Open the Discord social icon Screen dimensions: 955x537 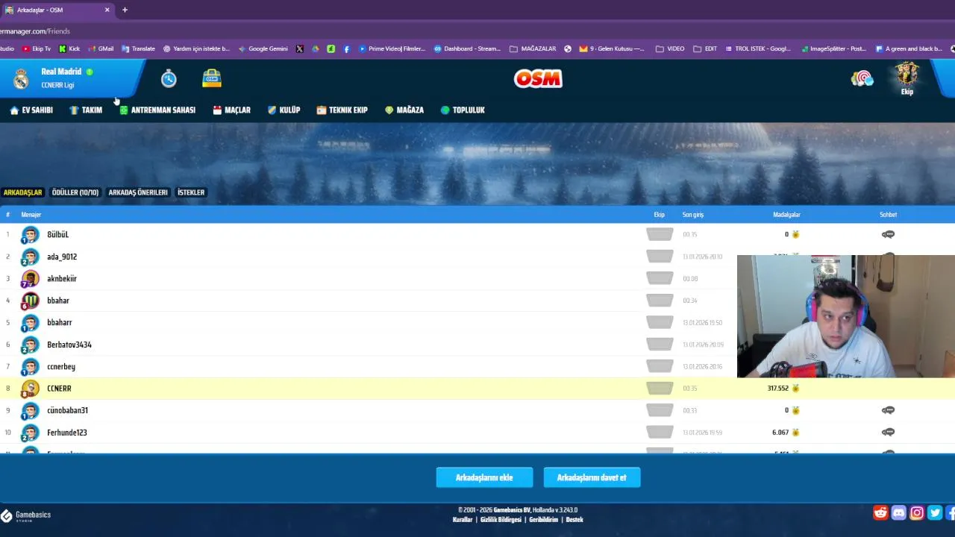(x=899, y=512)
